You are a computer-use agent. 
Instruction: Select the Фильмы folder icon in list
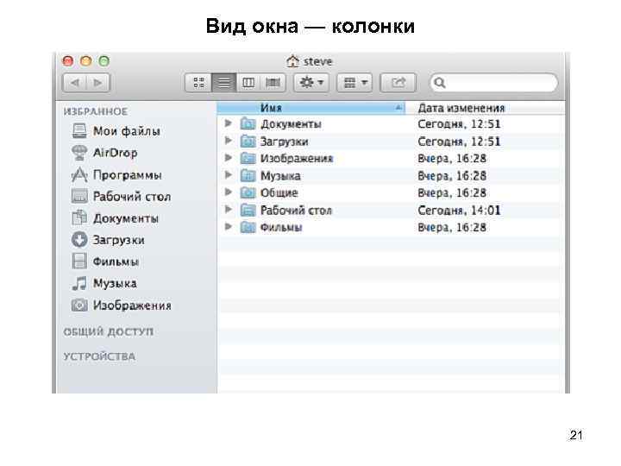pos(248,227)
